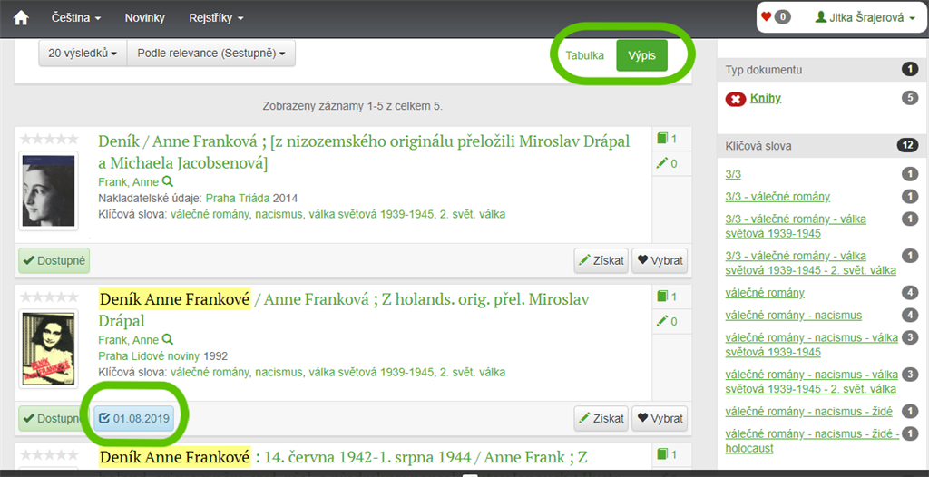Rate first record using star rating
The height and width of the screenshot is (477, 929).
coord(48,140)
